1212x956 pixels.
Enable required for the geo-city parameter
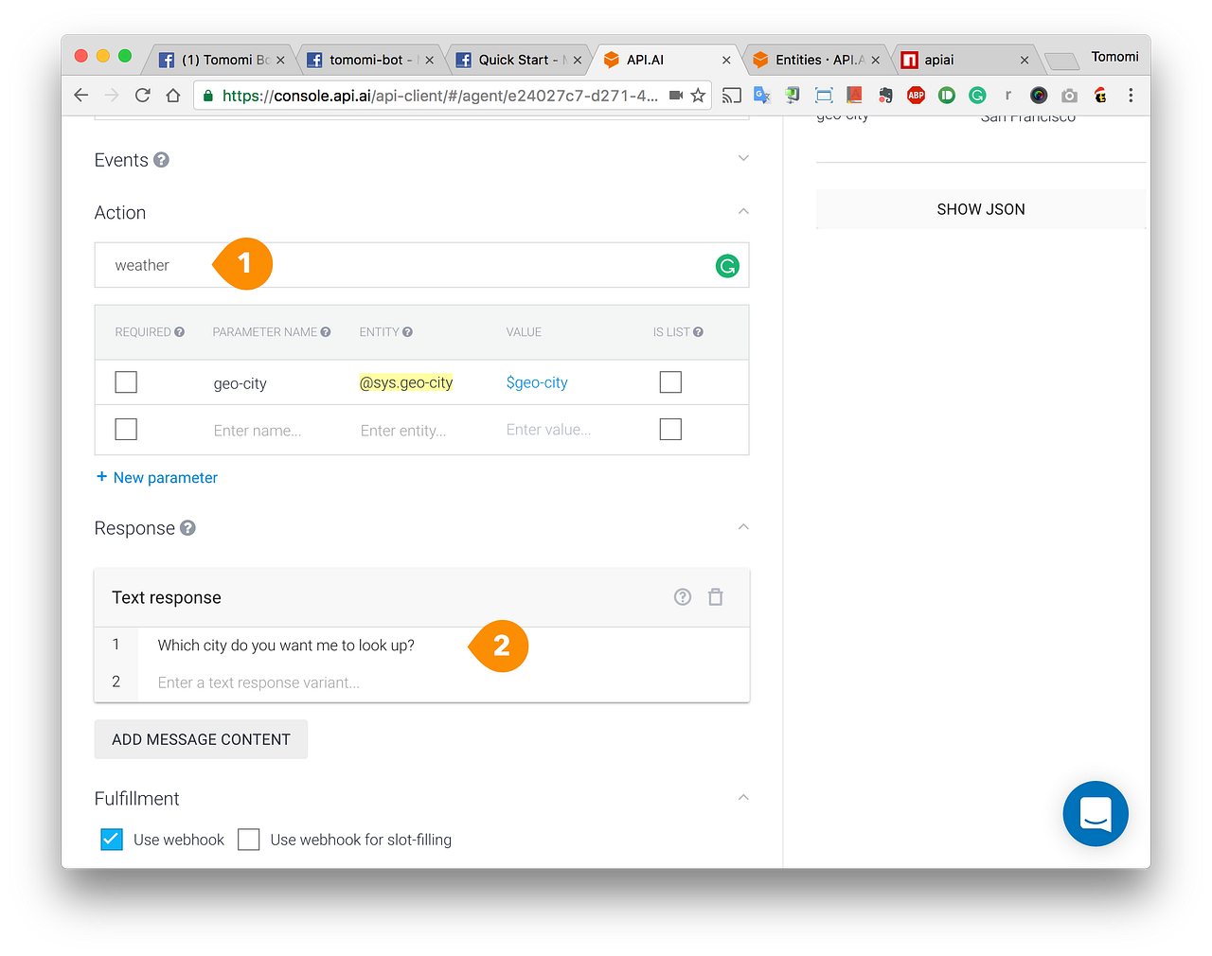tap(125, 381)
